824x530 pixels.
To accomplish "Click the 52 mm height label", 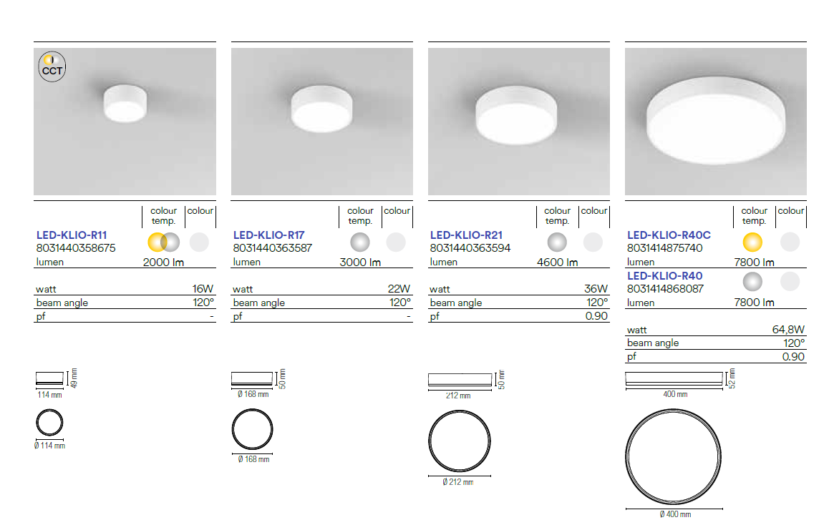I will [x=732, y=378].
